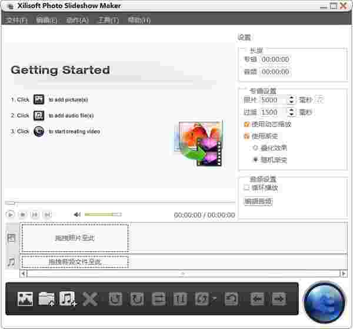This screenshot has width=353, height=329.
Task: Click the picture duration field showing 5000
Action: [274, 99]
